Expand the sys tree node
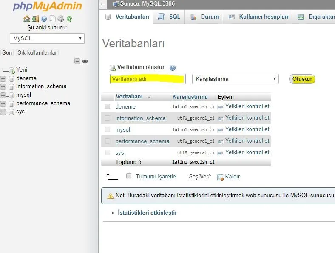Viewport: 335px width, 253px height. (3, 112)
